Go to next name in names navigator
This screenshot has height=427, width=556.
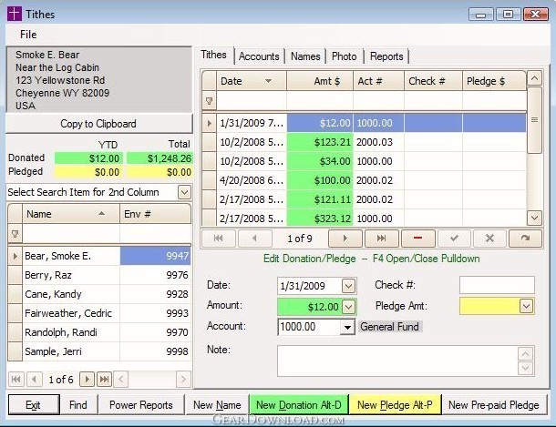[88, 379]
